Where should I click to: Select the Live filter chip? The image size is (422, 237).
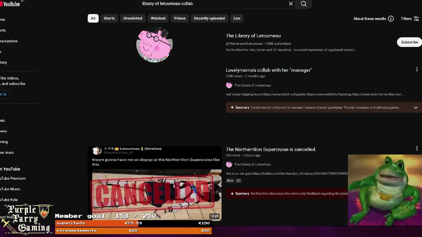[237, 18]
